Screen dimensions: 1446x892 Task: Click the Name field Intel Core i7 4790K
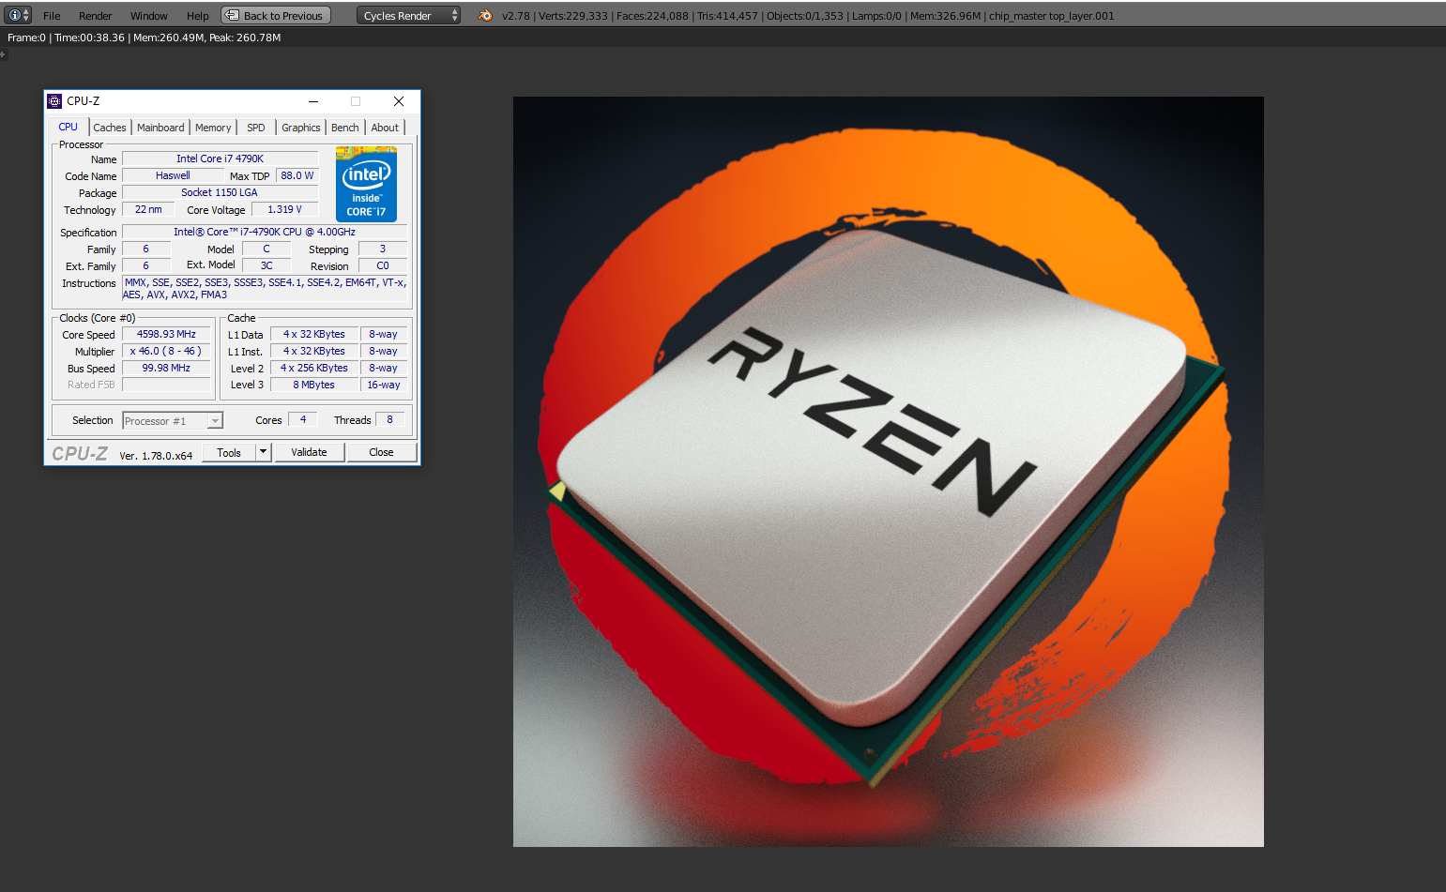click(x=221, y=159)
